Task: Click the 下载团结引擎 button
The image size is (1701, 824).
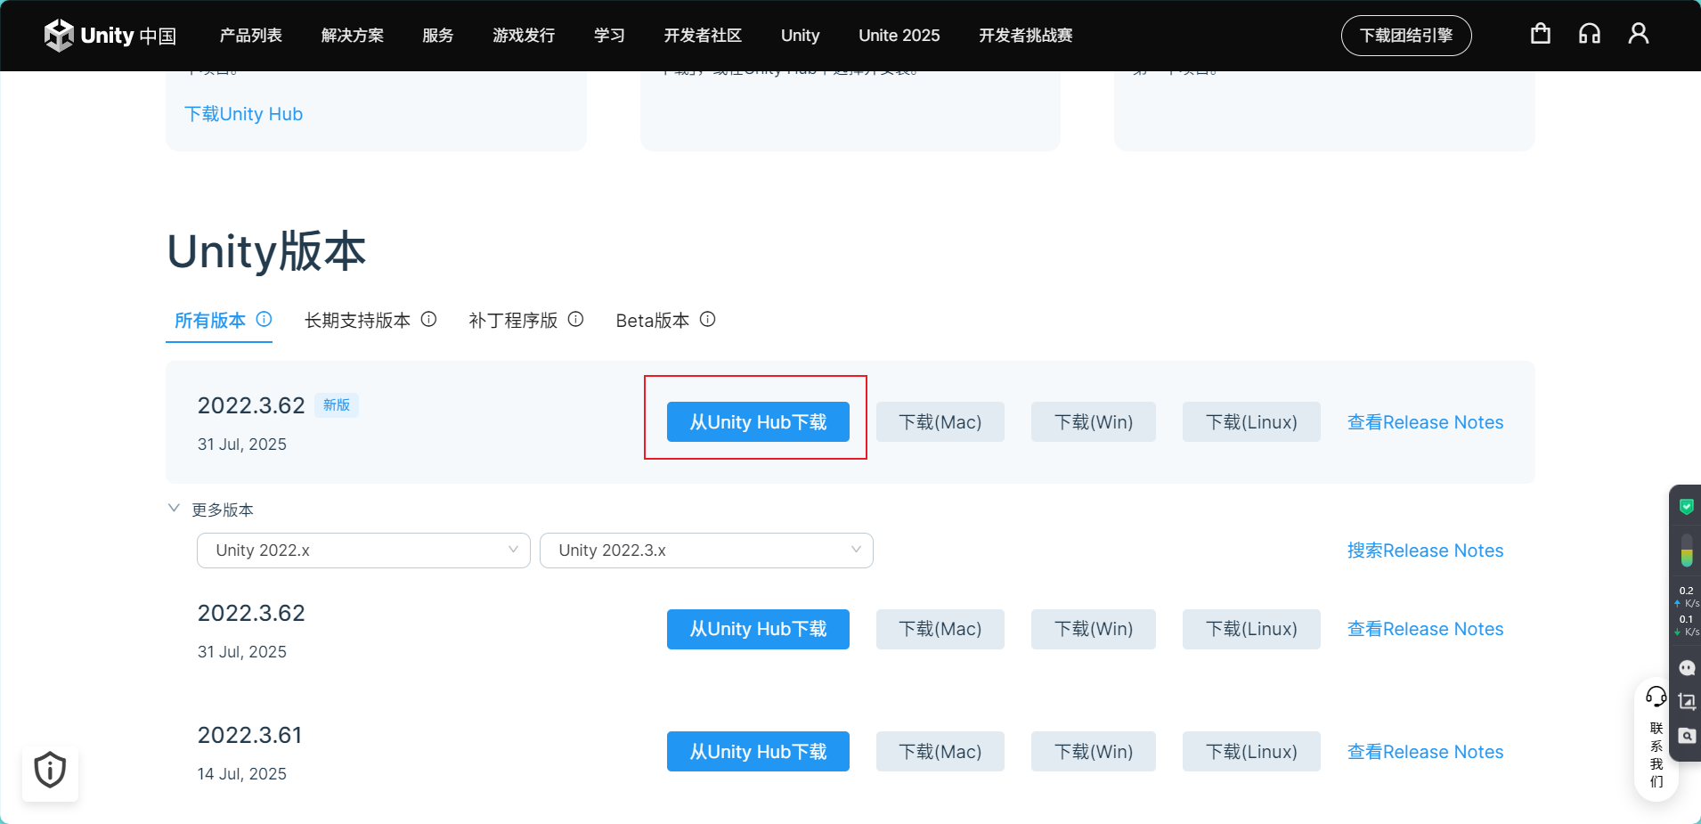Action: [x=1406, y=36]
